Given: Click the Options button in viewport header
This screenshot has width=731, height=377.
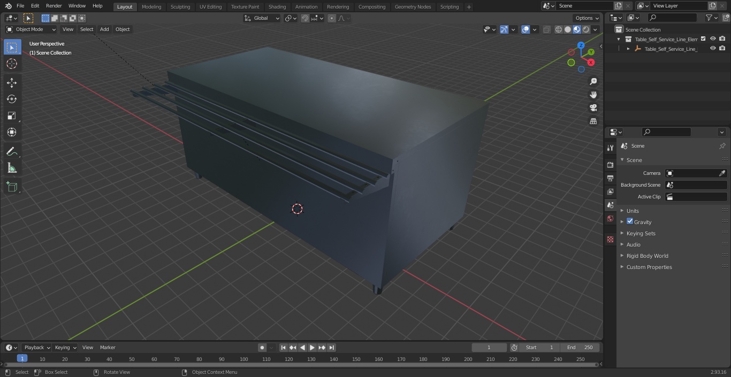Looking at the screenshot, I should [587, 18].
